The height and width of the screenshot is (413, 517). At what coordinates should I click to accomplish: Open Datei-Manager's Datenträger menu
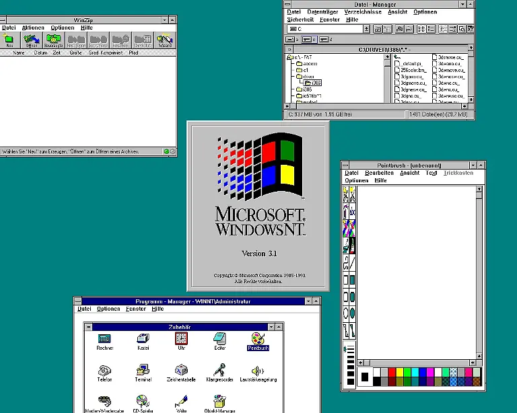pyautogui.click(x=322, y=12)
